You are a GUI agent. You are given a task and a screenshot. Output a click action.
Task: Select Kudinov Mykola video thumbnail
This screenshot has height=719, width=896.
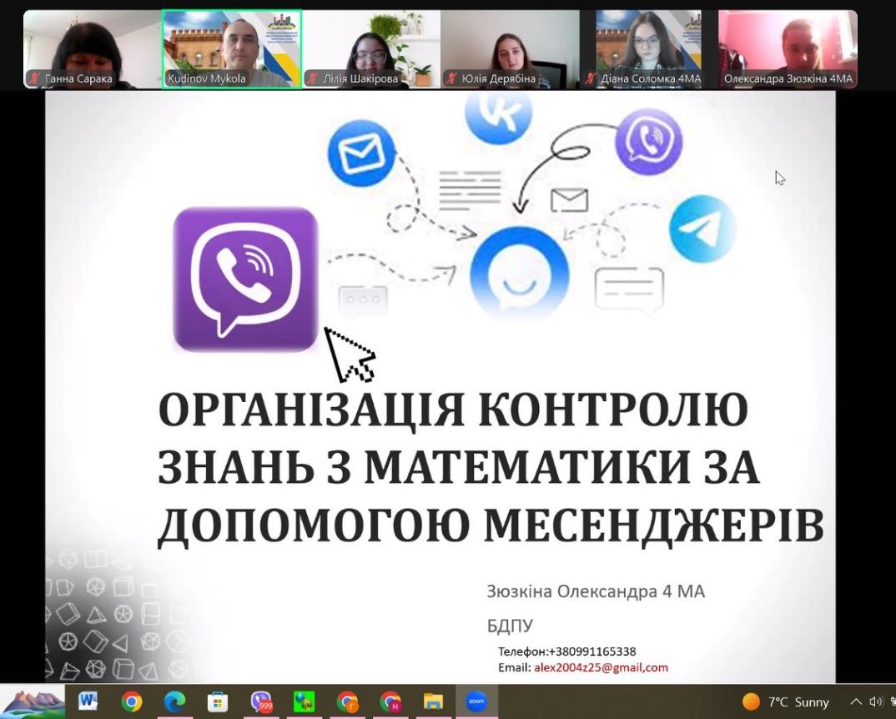click(231, 49)
